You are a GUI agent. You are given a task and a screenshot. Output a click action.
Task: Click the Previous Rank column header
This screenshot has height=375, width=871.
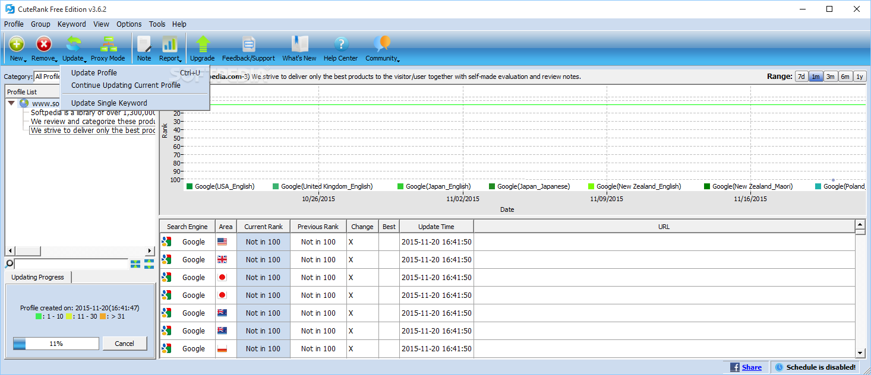pos(318,227)
